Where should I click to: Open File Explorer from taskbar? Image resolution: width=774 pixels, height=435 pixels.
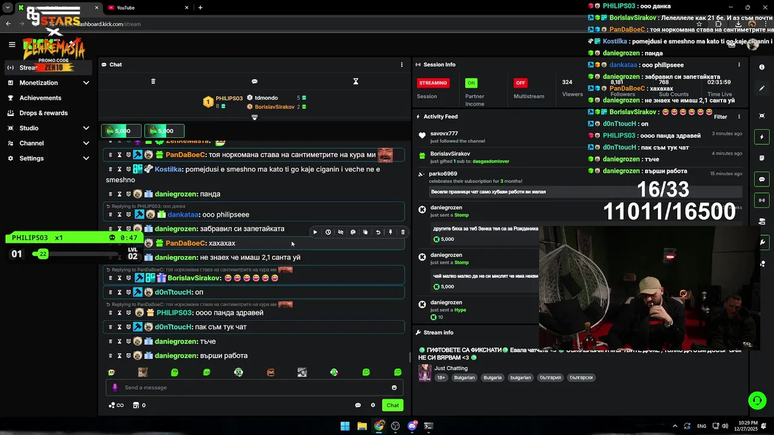[362, 426]
